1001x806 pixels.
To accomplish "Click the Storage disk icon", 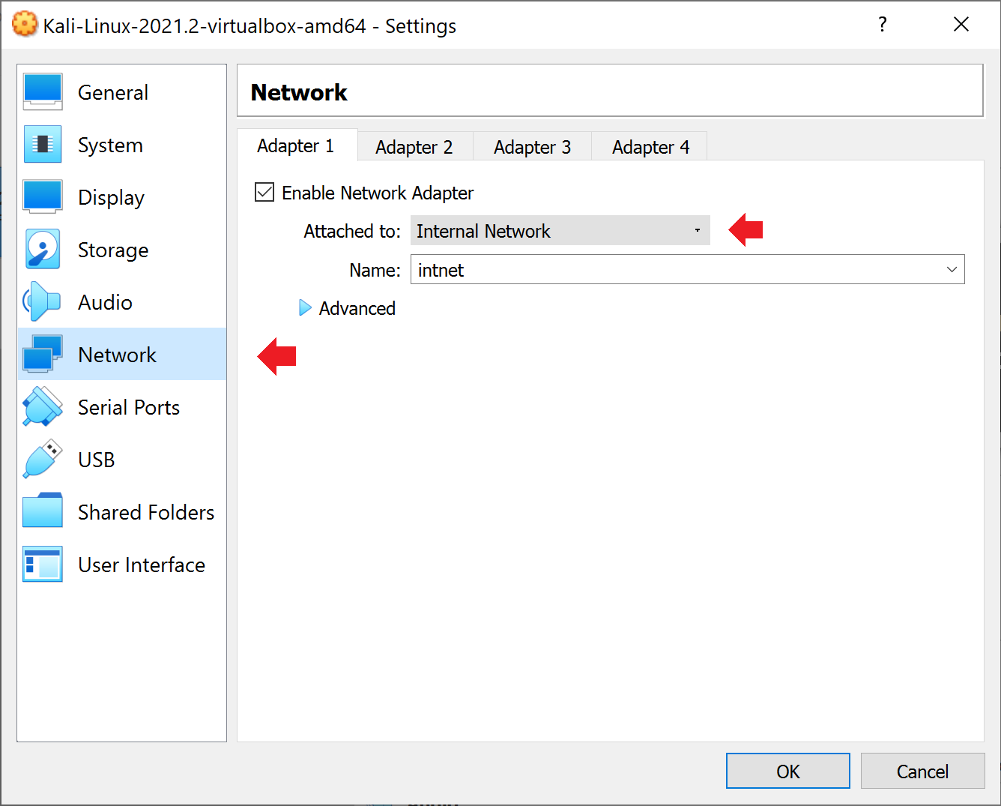I will click(x=43, y=250).
